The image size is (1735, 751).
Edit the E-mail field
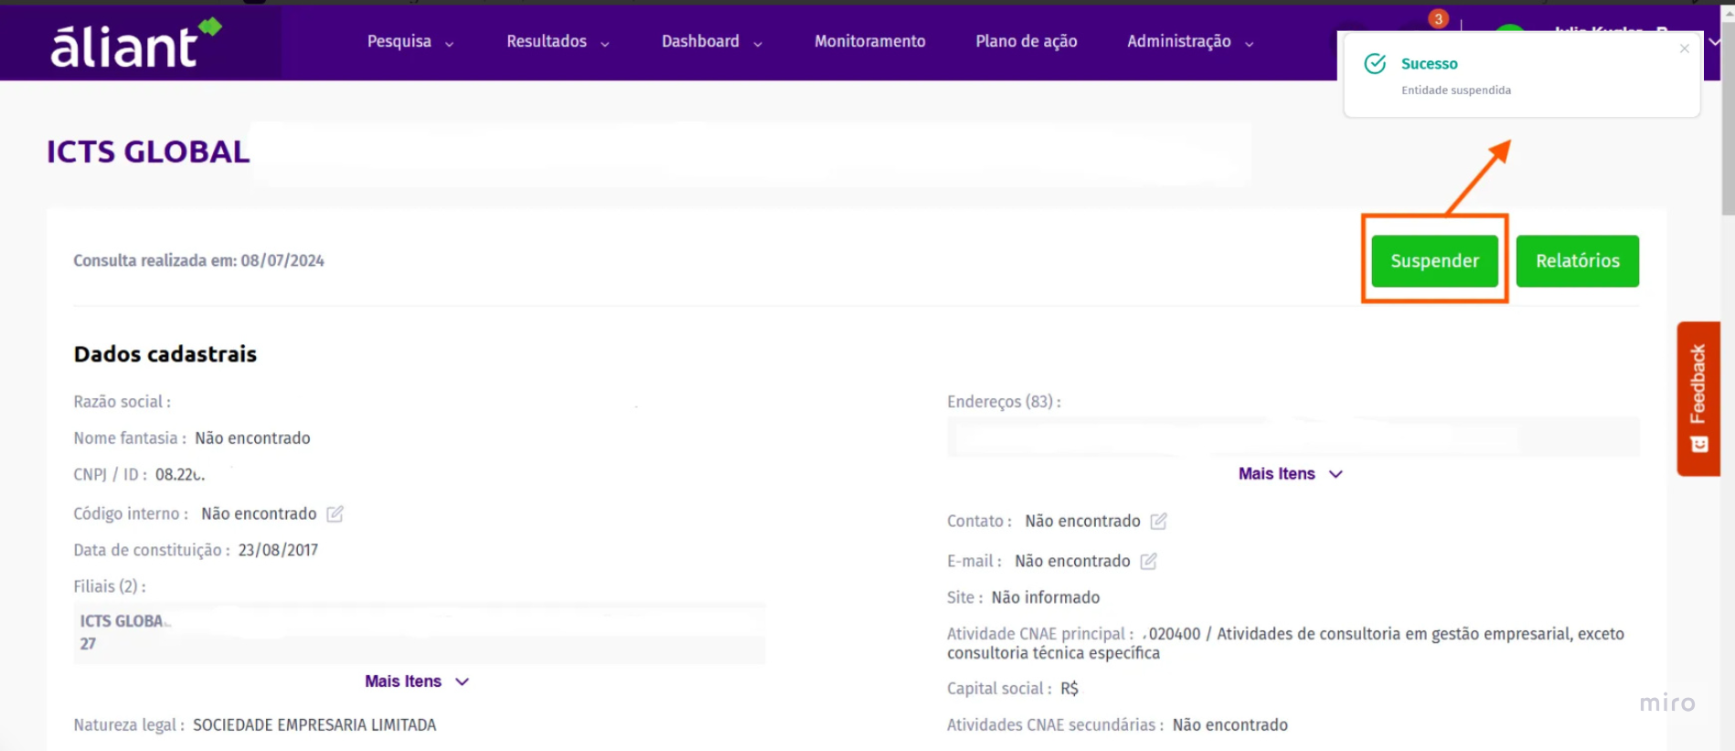[1148, 561]
